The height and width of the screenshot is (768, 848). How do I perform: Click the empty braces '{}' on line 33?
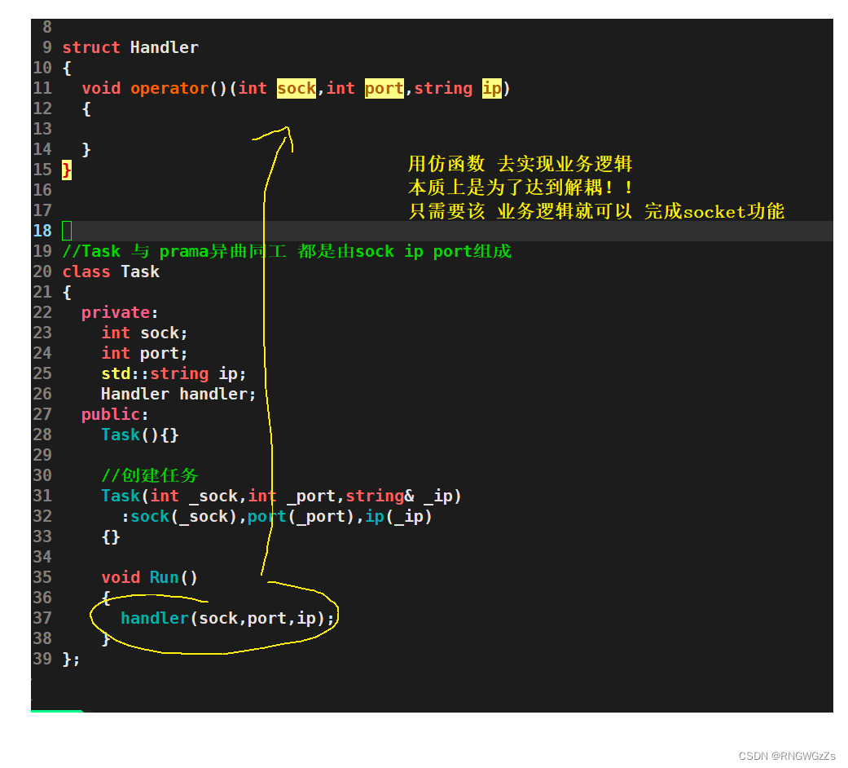[x=111, y=537]
